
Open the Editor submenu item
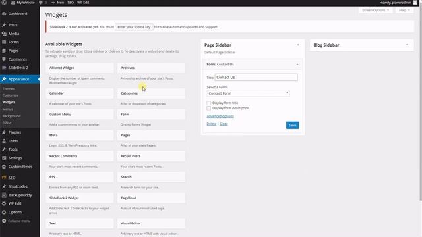(7, 122)
